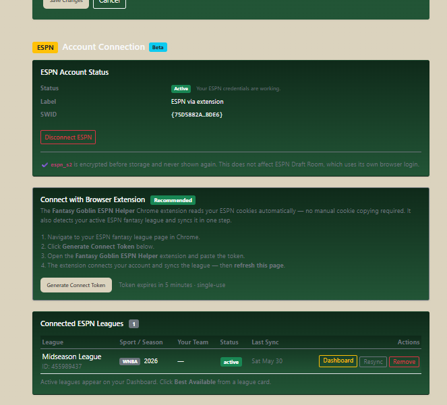Click the 'ESPN via extension' label value
447x405 pixels.
tap(198, 102)
